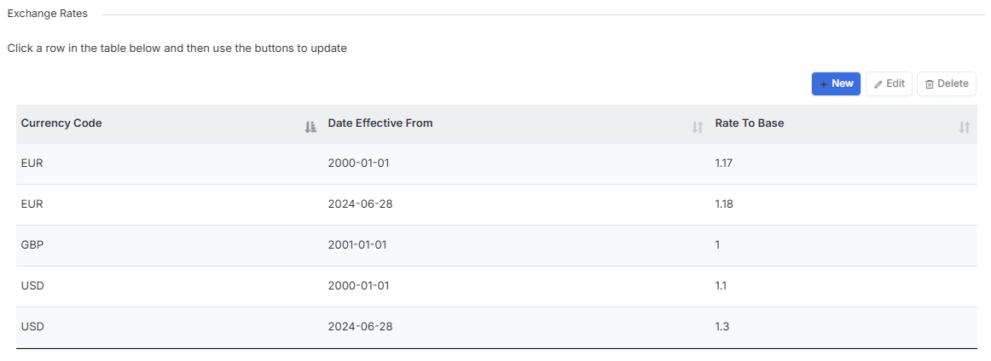The image size is (991, 361).
Task: Click the Exchange Rates section heading
Action: click(x=48, y=14)
